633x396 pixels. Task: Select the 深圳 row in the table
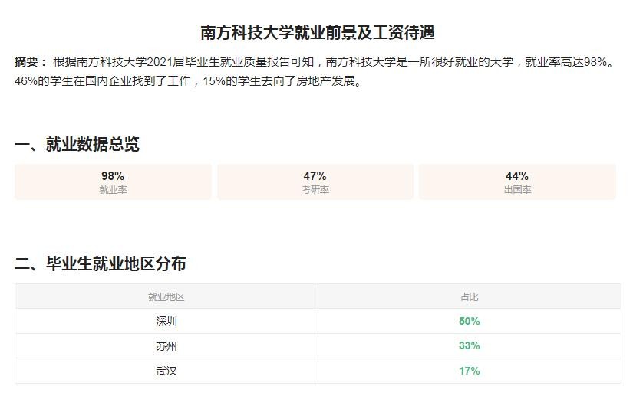click(166, 322)
